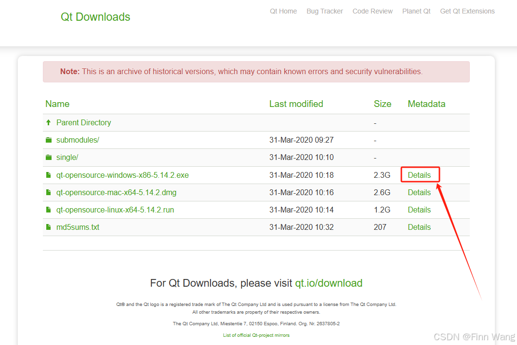Click the file icon beside md5sums.txt

pos(49,227)
